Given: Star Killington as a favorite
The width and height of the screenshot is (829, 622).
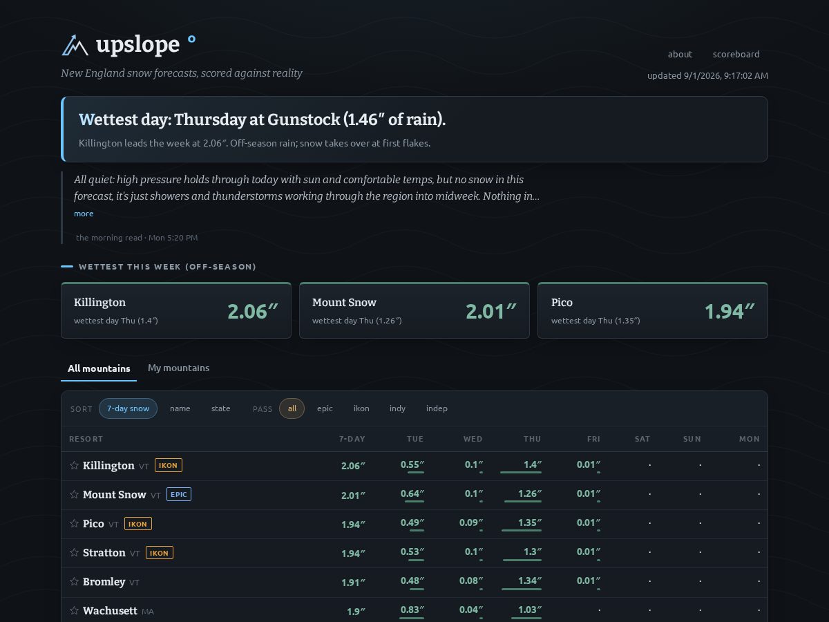Looking at the screenshot, I should coord(74,466).
